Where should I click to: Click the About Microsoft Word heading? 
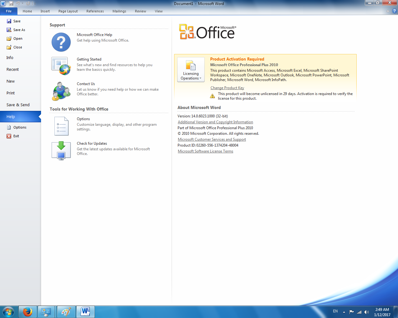click(x=199, y=107)
